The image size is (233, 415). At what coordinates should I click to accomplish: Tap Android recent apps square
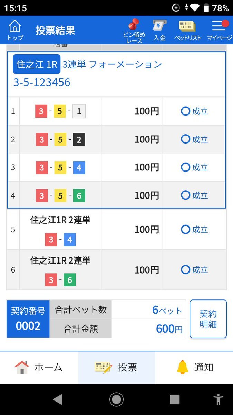click(x=175, y=399)
